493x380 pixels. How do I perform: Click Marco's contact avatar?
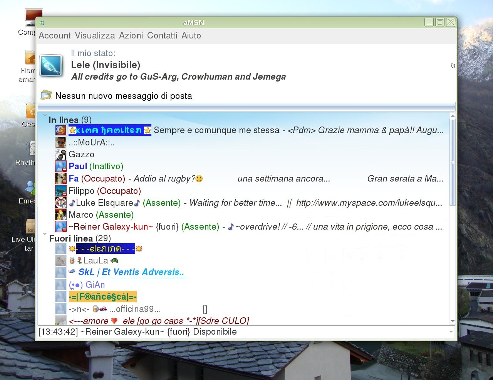coord(61,215)
